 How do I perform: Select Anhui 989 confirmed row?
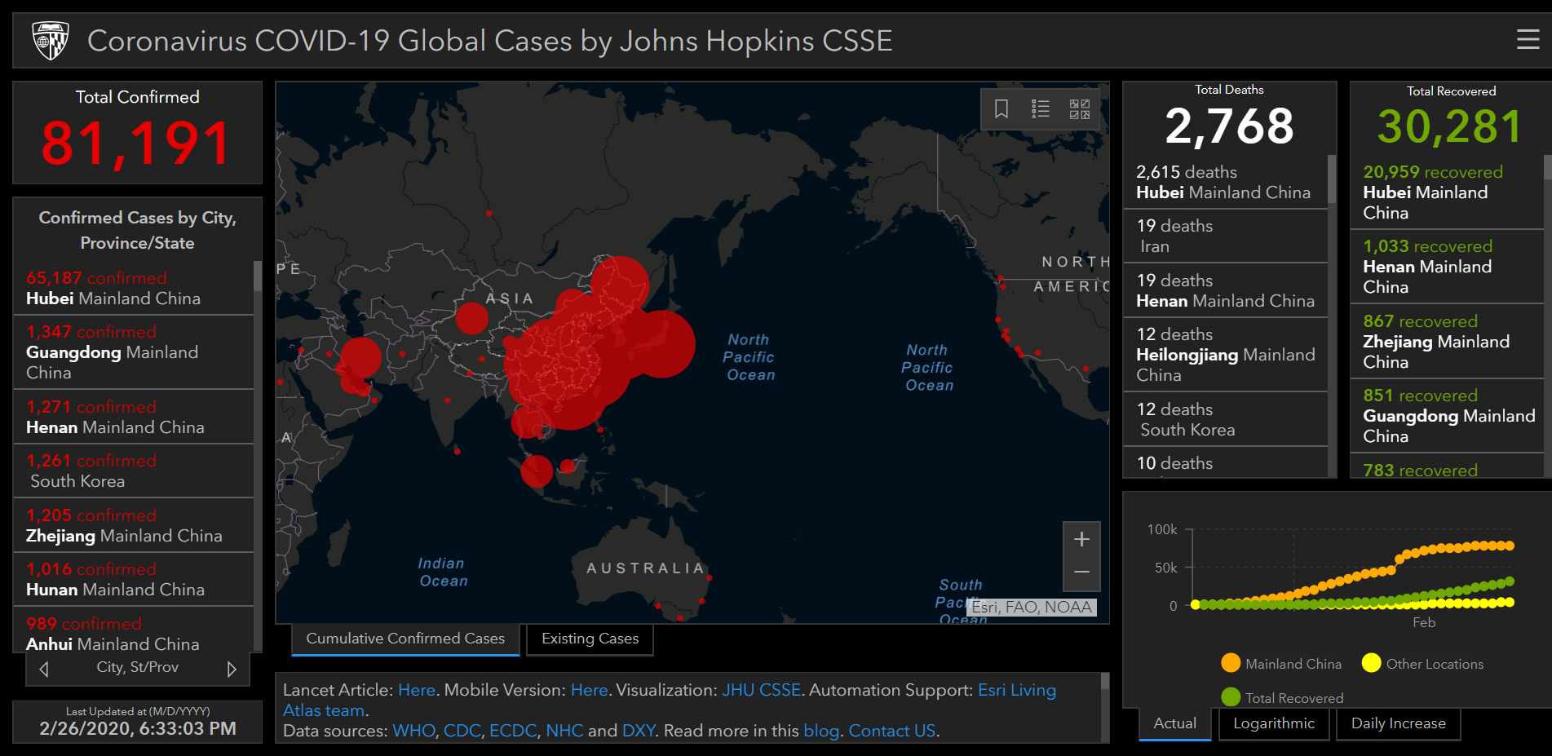(x=134, y=630)
